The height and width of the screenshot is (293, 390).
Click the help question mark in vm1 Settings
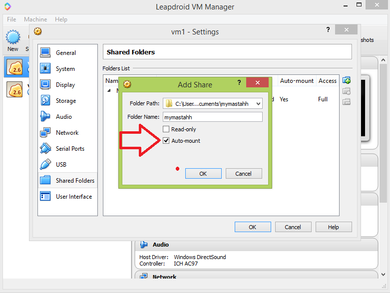pyautogui.click(x=328, y=29)
